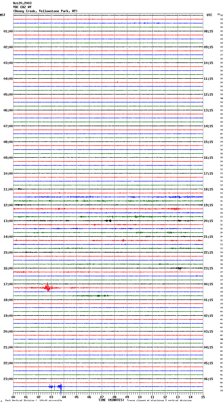This screenshot has height=404, width=224.
Task: Click the 11:00 MST time label
Action: 8,189
